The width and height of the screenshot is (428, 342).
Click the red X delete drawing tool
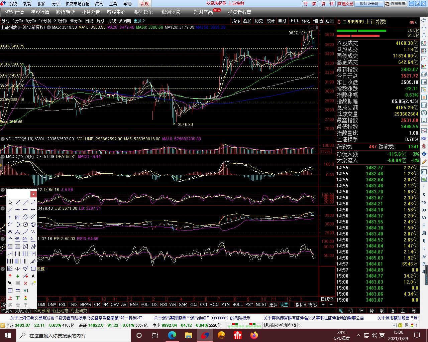coord(25,283)
